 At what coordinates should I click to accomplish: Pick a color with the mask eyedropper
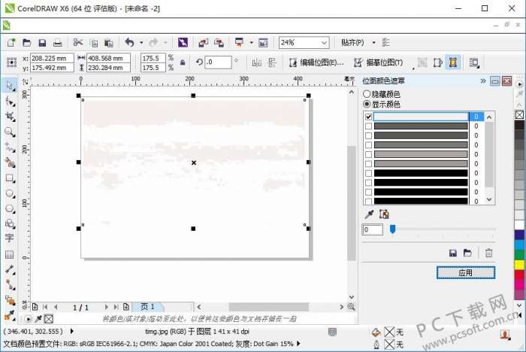pyautogui.click(x=370, y=214)
